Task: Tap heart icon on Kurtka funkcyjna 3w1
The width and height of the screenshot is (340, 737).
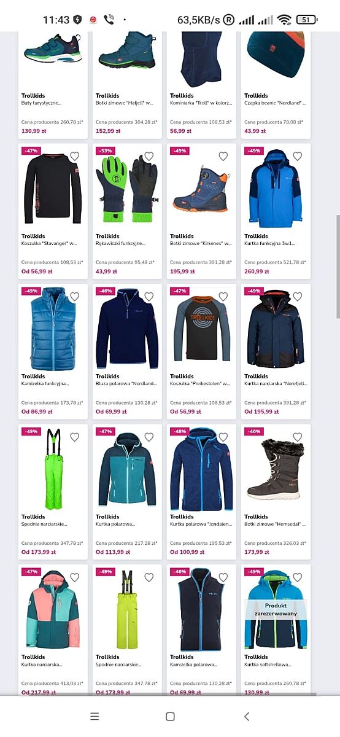Action: click(x=297, y=156)
